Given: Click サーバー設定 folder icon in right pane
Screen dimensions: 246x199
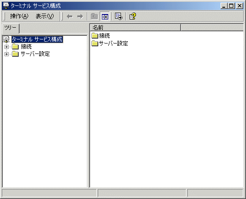Looking at the screenshot, I should [x=95, y=44].
